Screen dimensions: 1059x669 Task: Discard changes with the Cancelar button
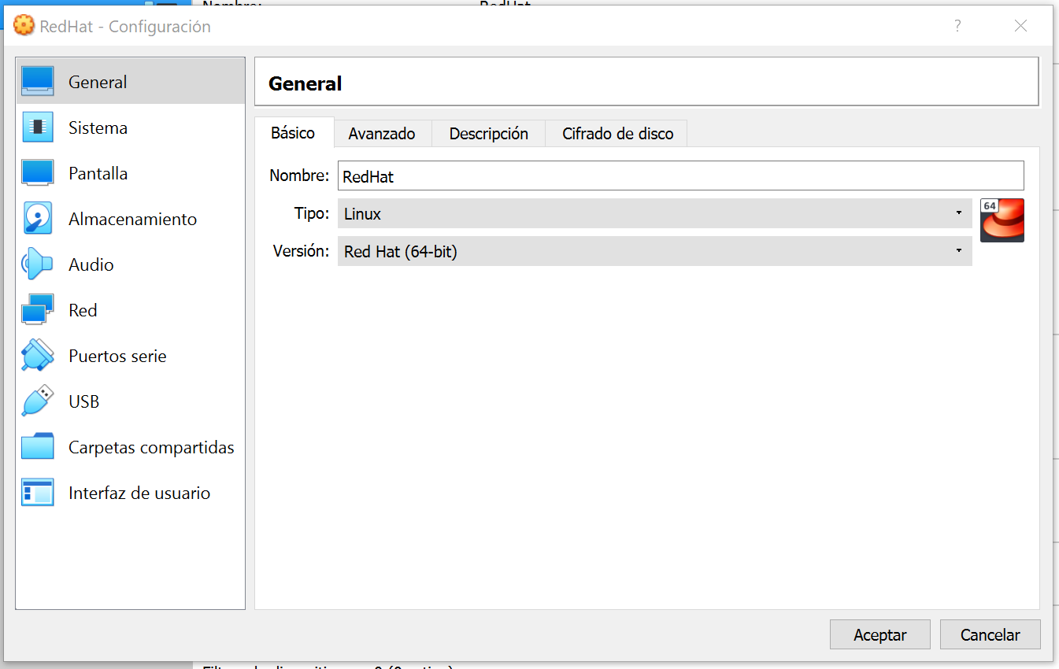coord(990,634)
